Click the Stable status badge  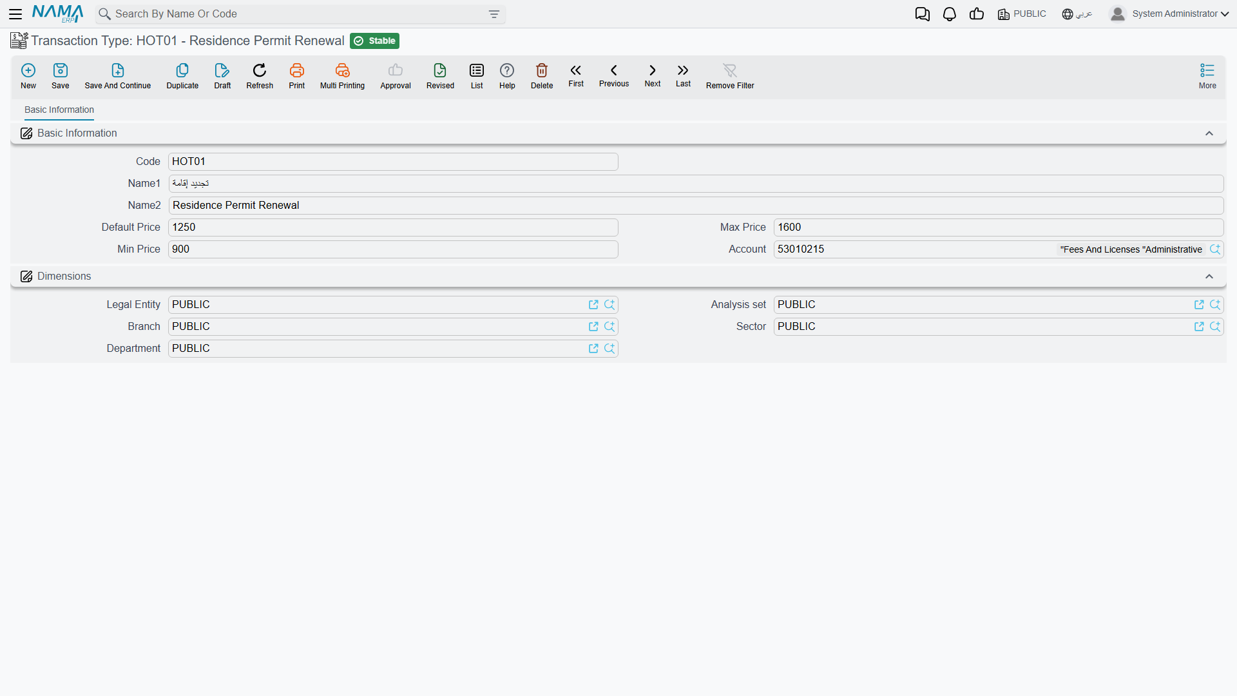(374, 41)
